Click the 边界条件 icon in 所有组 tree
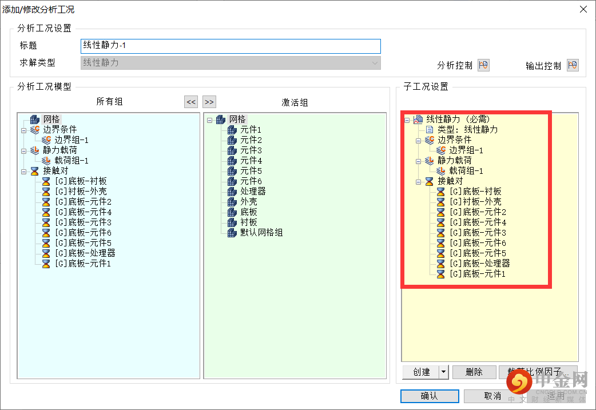The width and height of the screenshot is (596, 410). pyautogui.click(x=34, y=130)
